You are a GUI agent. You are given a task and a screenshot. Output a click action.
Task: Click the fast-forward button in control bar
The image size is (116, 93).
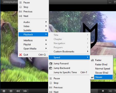pos(25,91)
